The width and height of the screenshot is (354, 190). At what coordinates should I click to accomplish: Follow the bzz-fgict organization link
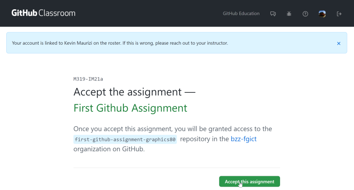point(244,139)
